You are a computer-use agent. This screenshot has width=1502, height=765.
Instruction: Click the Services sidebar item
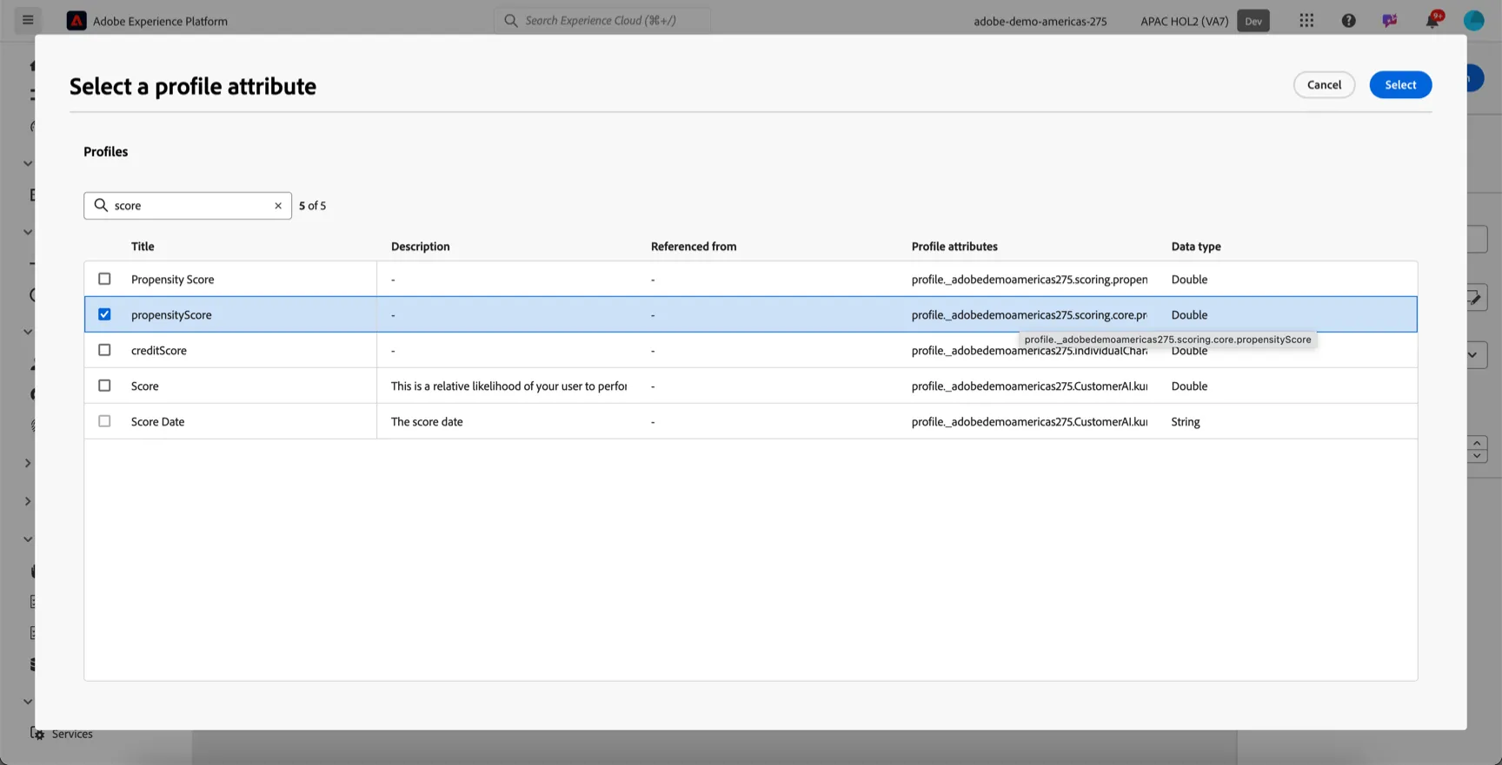pyautogui.click(x=72, y=734)
